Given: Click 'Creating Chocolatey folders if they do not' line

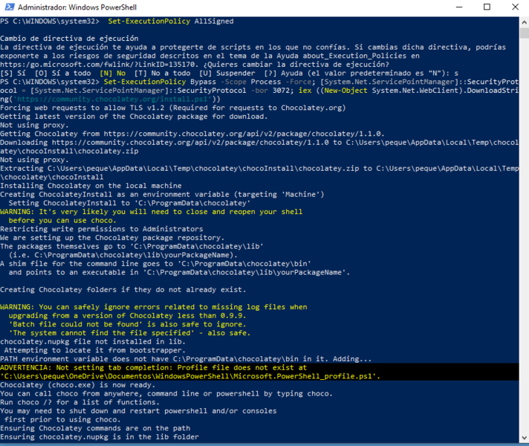Looking at the screenshot, I should coord(123,290).
